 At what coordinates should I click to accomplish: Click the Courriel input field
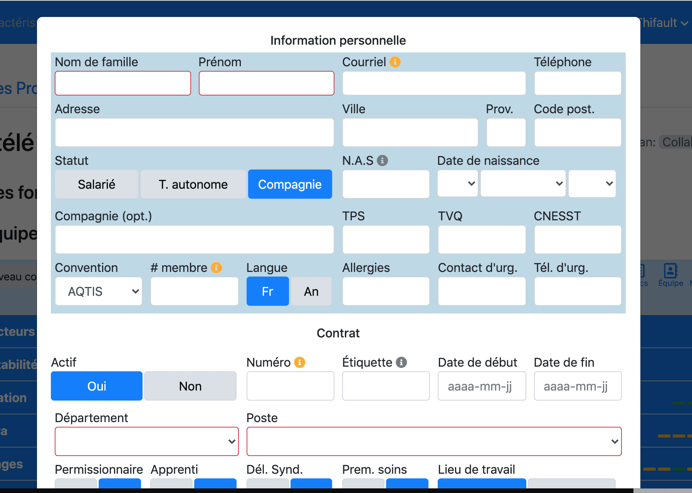tap(434, 83)
